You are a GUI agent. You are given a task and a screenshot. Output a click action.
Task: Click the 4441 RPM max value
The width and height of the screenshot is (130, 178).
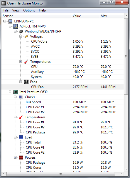[108, 87]
